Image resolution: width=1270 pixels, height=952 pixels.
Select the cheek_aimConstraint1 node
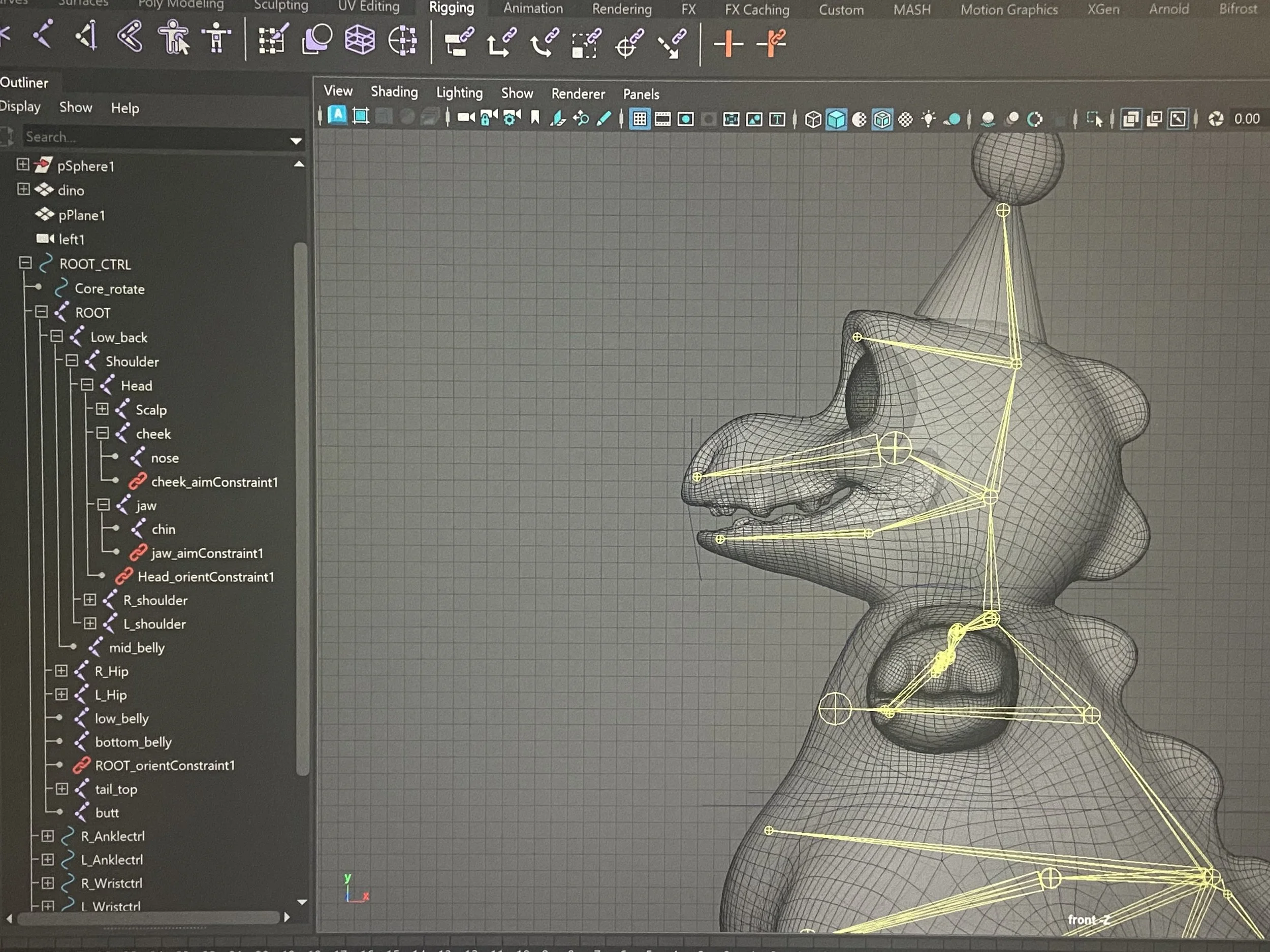(214, 482)
